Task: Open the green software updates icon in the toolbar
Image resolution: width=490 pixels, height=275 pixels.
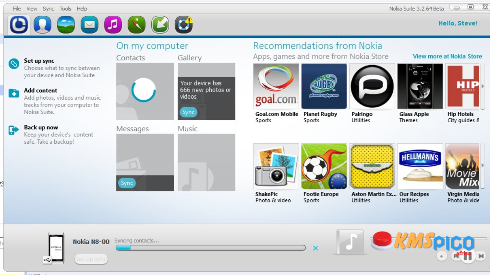Action: (x=160, y=25)
